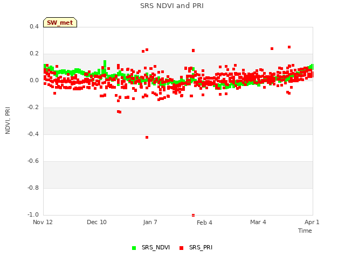The image size is (345, 258).
Task: Click the SW_met site label tag
Action: click(x=60, y=23)
